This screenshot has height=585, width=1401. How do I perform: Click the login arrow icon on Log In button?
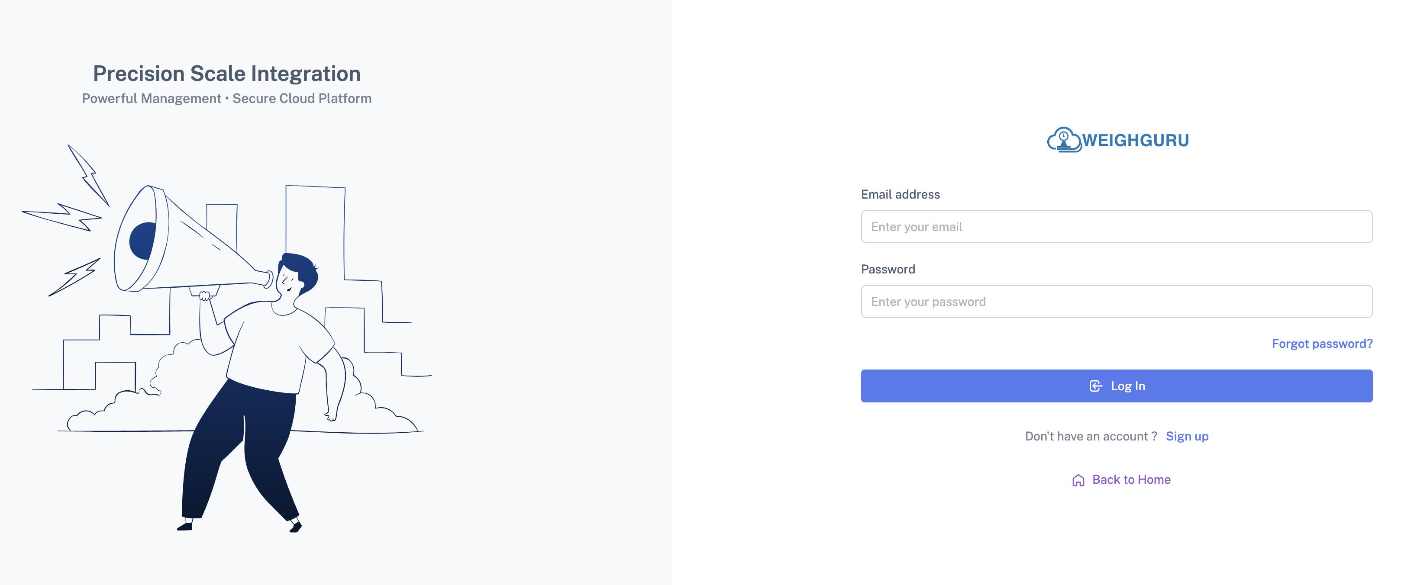pos(1095,386)
